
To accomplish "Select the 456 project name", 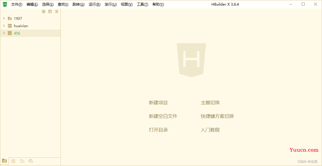I will click(x=17, y=33).
